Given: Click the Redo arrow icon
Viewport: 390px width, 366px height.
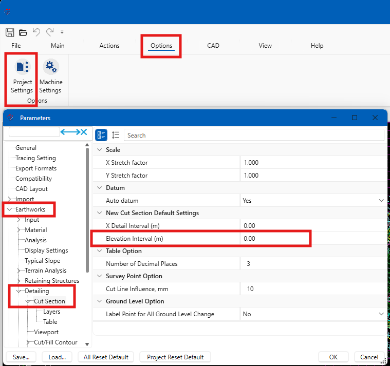Looking at the screenshot, I should (50, 32).
